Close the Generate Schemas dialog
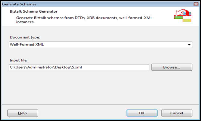The width and height of the screenshot is (201, 121). tap(195, 4)
